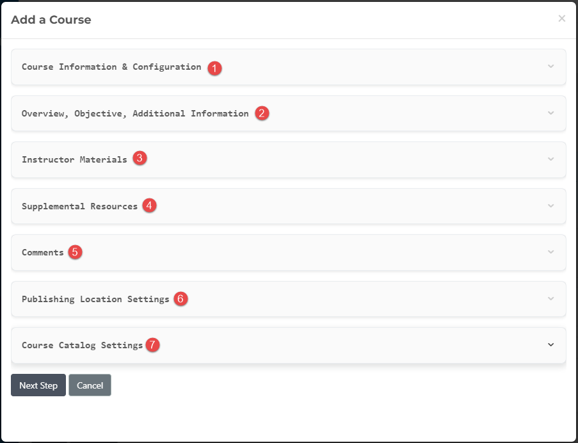Click the Next Step button
The width and height of the screenshot is (578, 443).
(x=38, y=385)
